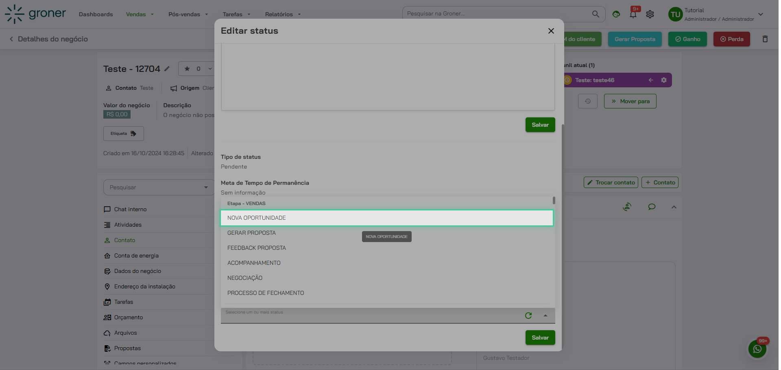781x370 pixels.
Task: Edit deal title with pencil icon
Action: (167, 69)
